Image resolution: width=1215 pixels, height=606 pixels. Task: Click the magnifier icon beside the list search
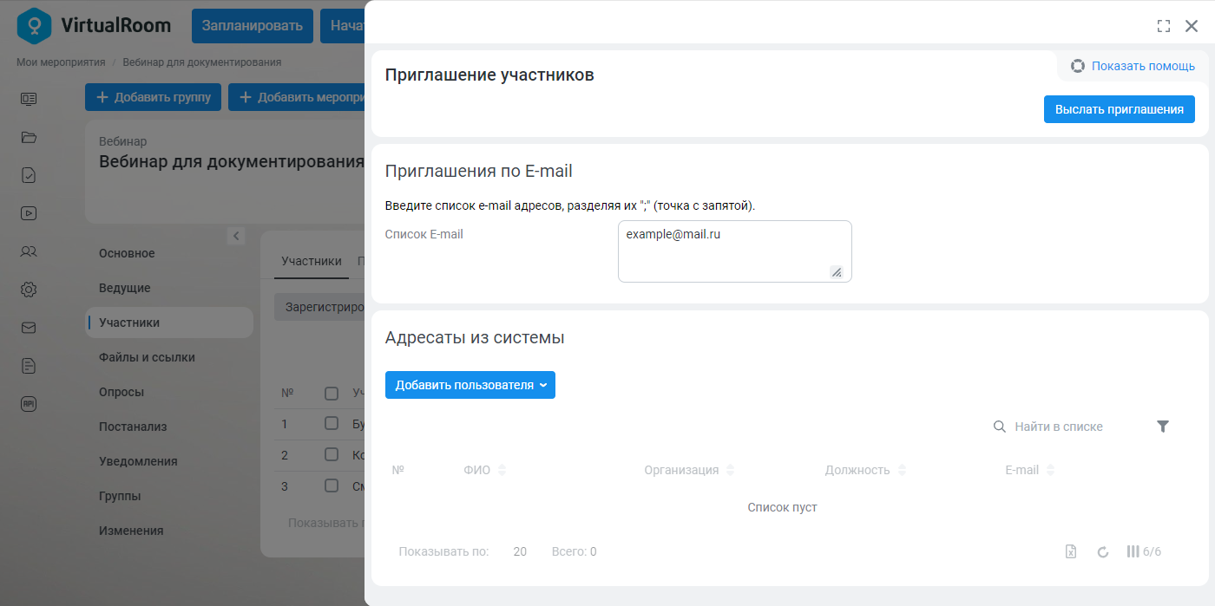point(1000,427)
